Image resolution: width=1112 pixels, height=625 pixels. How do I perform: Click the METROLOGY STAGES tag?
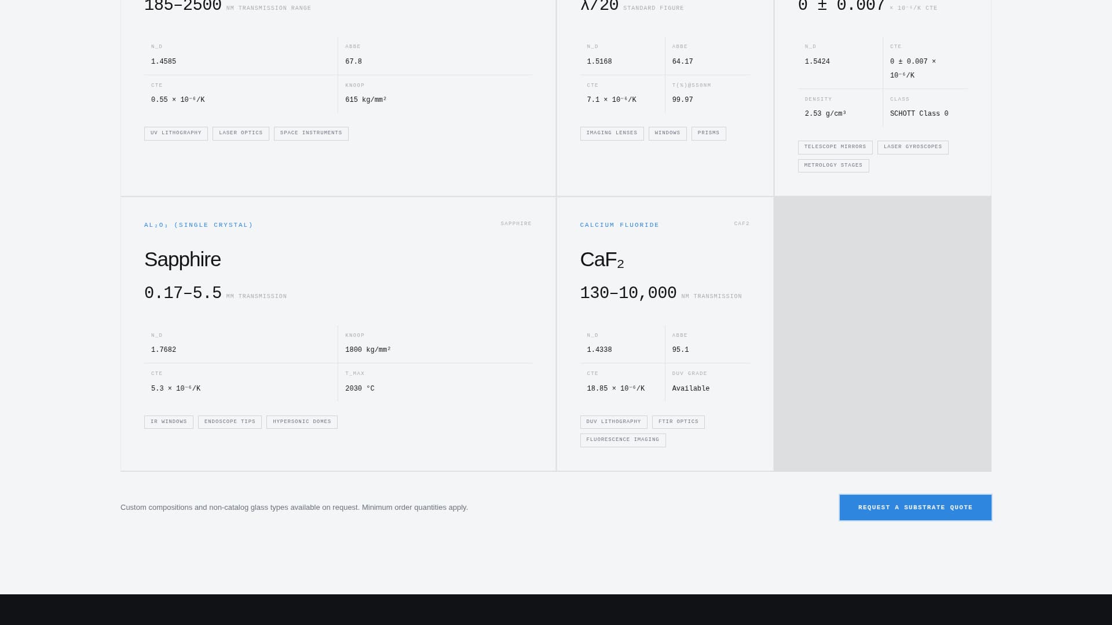point(833,166)
